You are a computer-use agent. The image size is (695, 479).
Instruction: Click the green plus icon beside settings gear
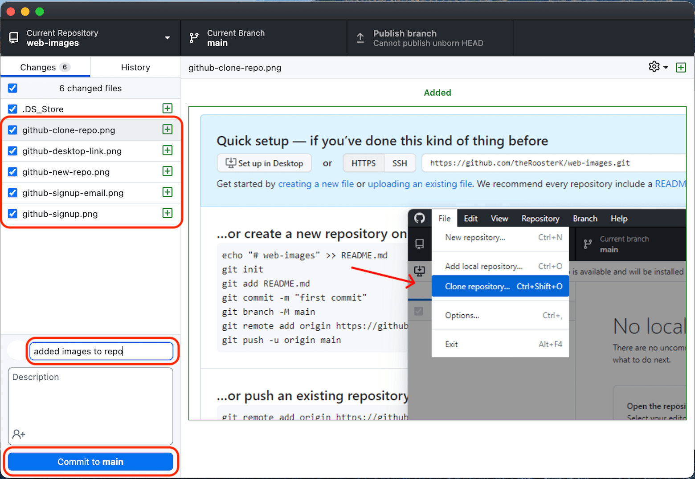click(681, 68)
